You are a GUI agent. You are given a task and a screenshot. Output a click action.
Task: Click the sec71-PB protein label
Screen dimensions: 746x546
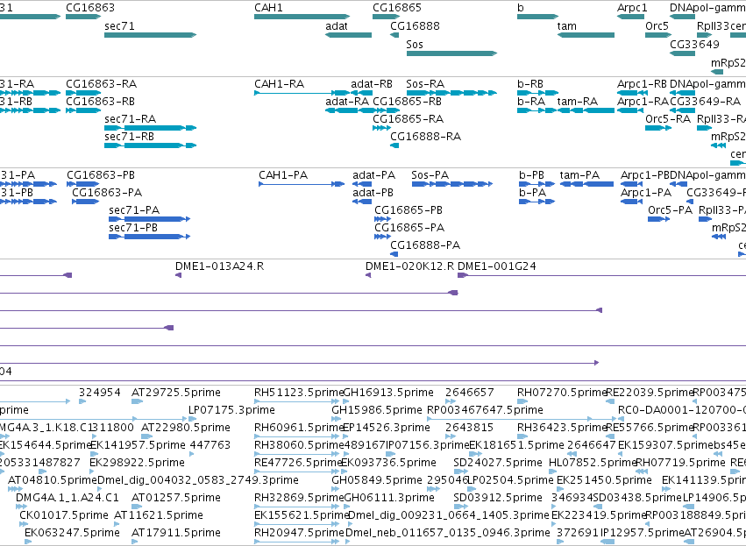click(x=133, y=228)
